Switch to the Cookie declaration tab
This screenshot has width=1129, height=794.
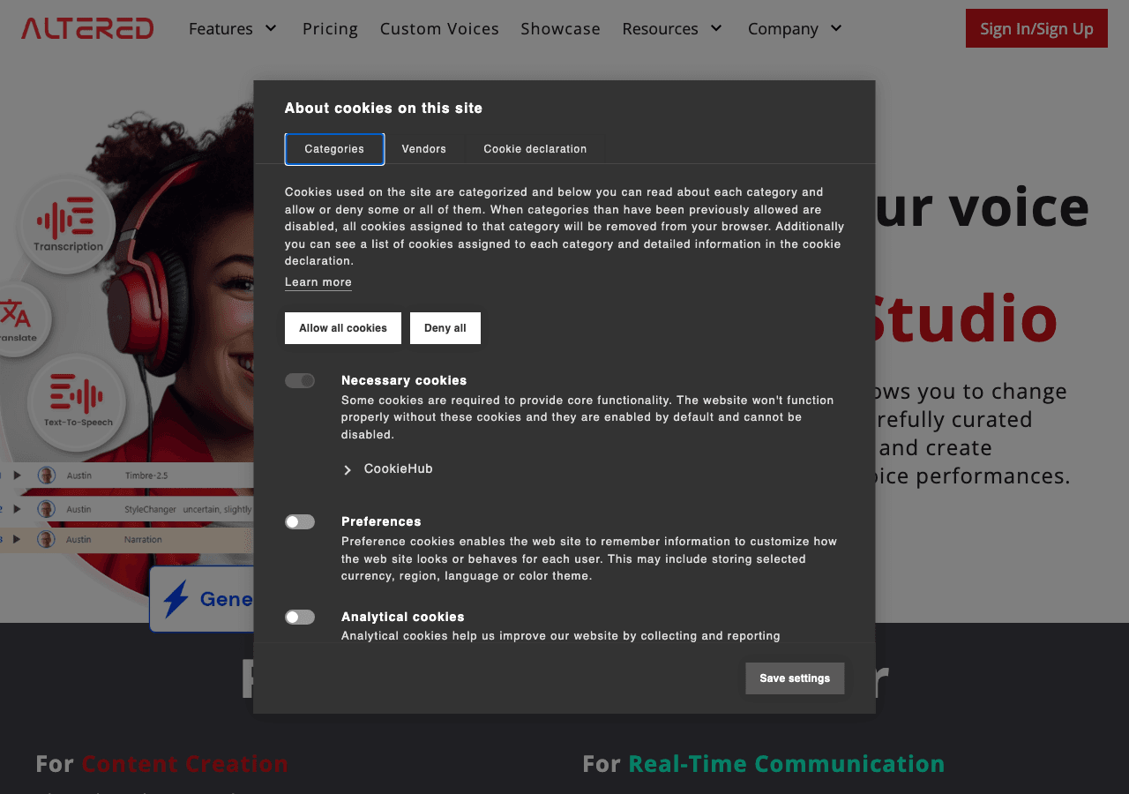535,149
